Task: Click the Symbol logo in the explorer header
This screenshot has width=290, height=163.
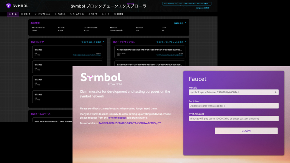Action: (x=17, y=6)
